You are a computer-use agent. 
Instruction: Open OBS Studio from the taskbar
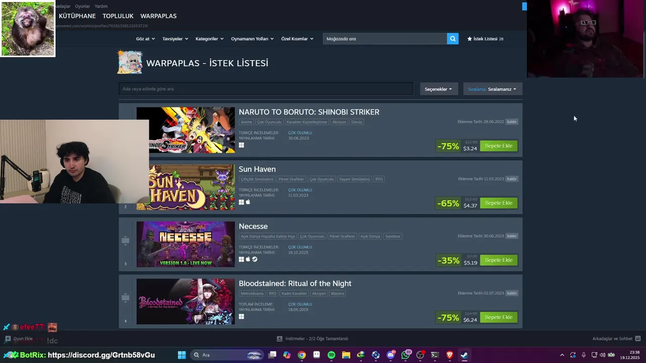pyautogui.click(x=420, y=355)
